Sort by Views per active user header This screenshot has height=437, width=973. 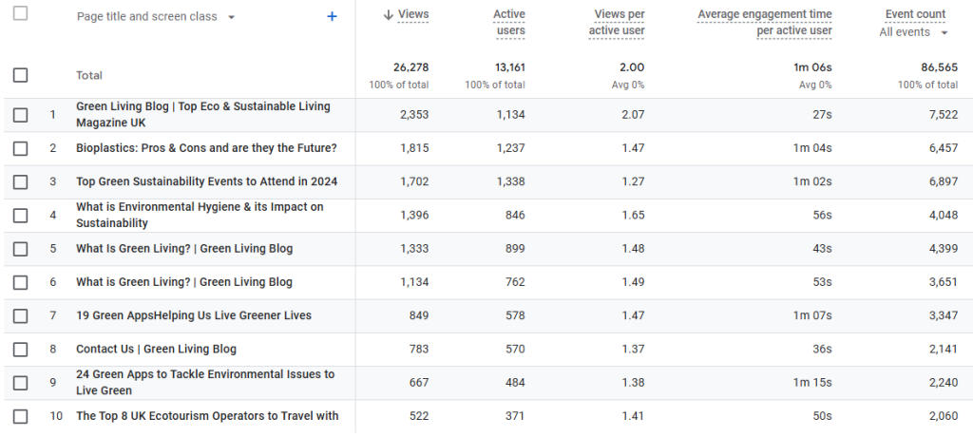[x=617, y=23]
